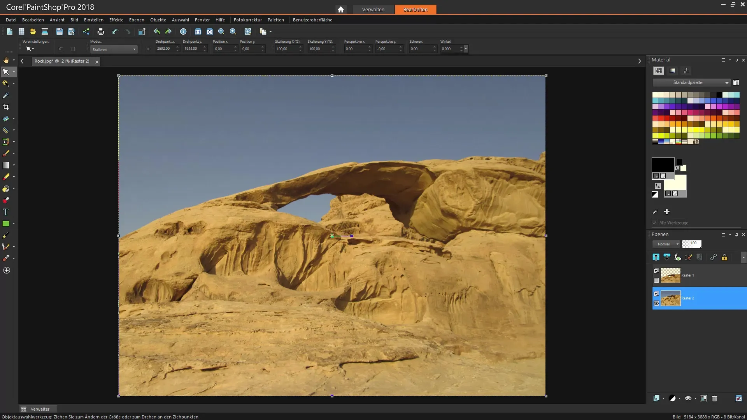
Task: Select the Text tool
Action: coord(6,212)
